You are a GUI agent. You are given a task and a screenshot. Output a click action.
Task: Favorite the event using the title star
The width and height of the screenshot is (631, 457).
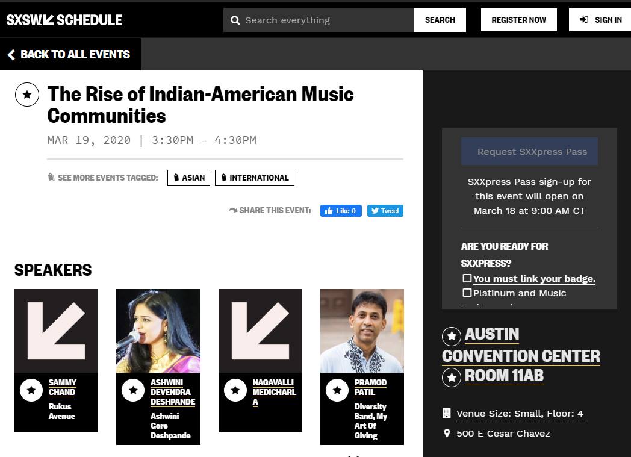pyautogui.click(x=27, y=95)
